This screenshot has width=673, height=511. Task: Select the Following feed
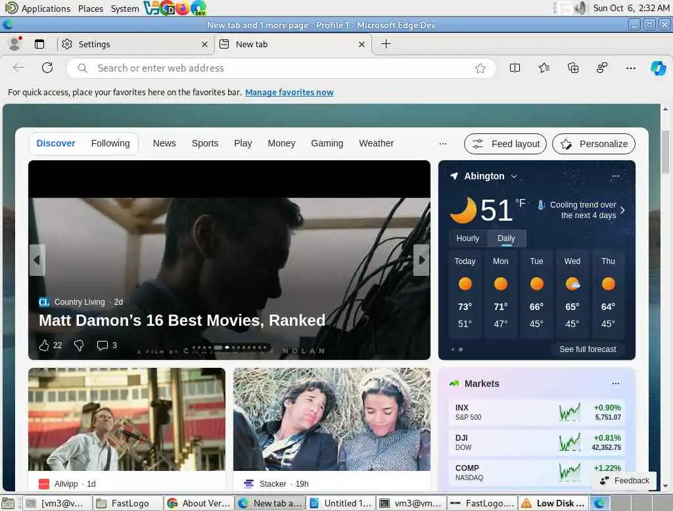tap(110, 143)
